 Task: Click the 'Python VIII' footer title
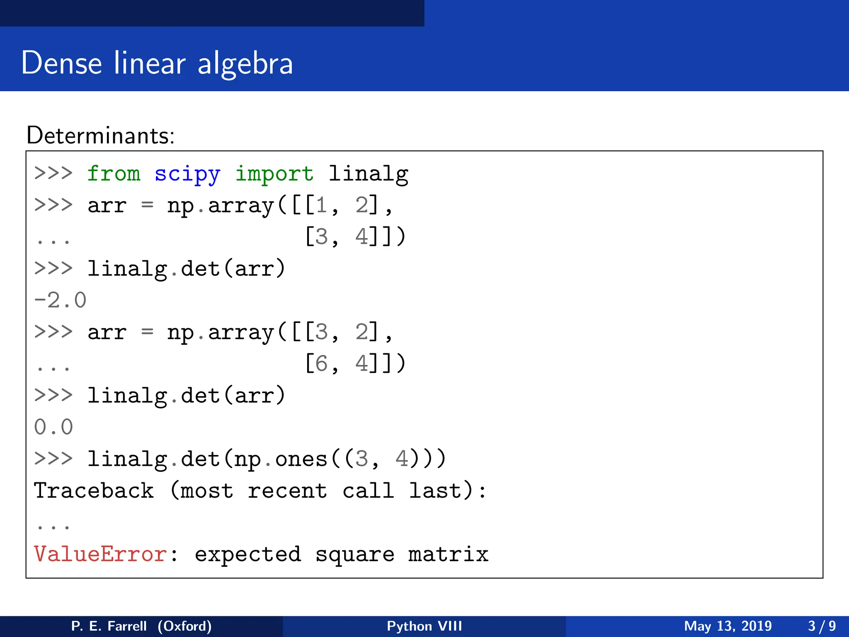424,626
